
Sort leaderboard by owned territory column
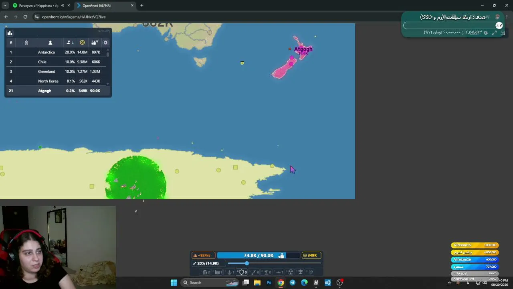click(70, 43)
